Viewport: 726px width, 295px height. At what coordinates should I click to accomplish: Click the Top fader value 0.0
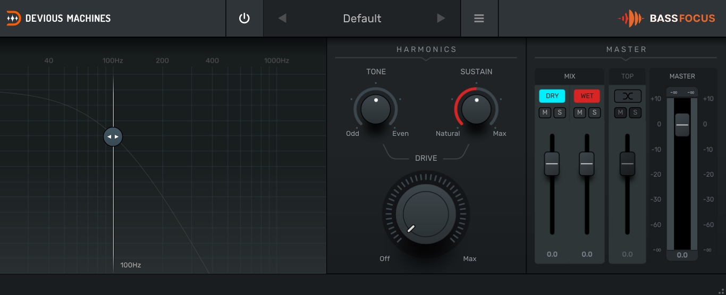[x=628, y=254]
